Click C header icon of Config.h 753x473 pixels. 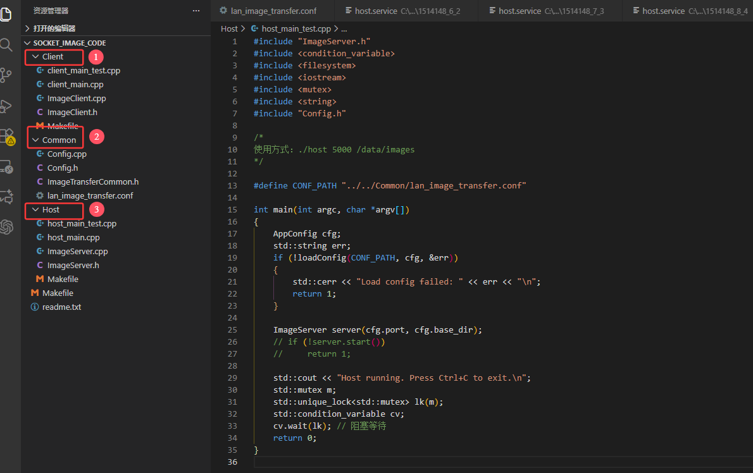(40, 168)
